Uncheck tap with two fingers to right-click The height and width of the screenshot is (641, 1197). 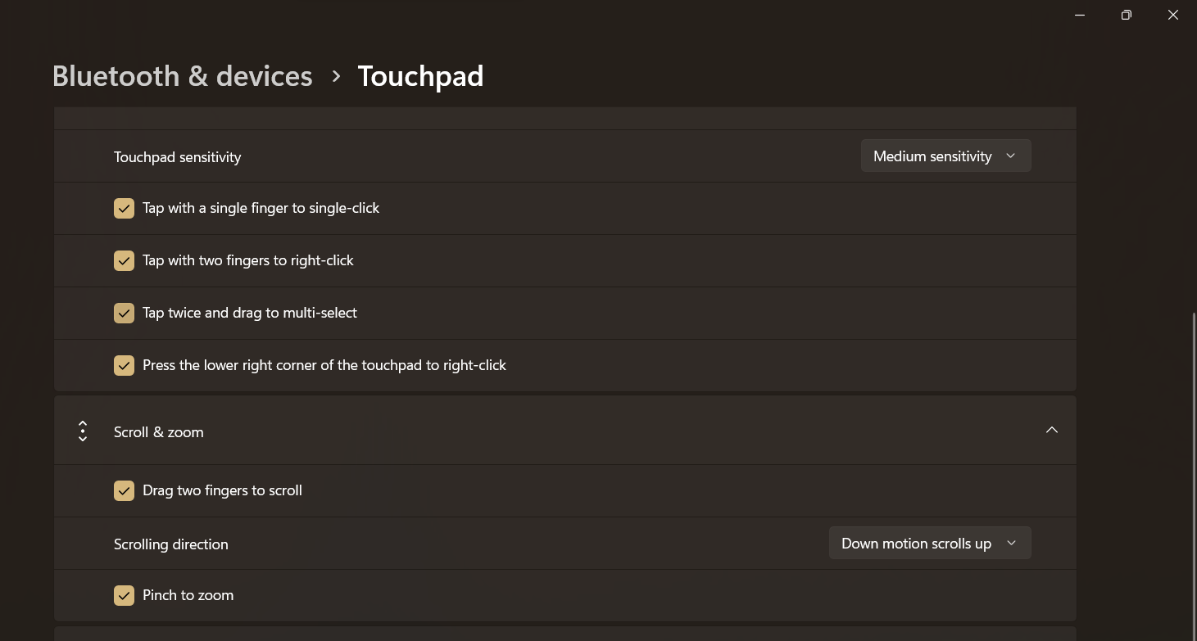pos(124,260)
